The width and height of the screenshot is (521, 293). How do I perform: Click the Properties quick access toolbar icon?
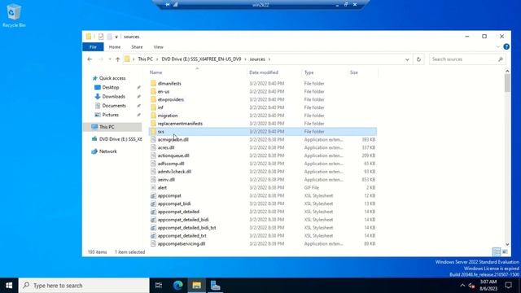click(101, 37)
